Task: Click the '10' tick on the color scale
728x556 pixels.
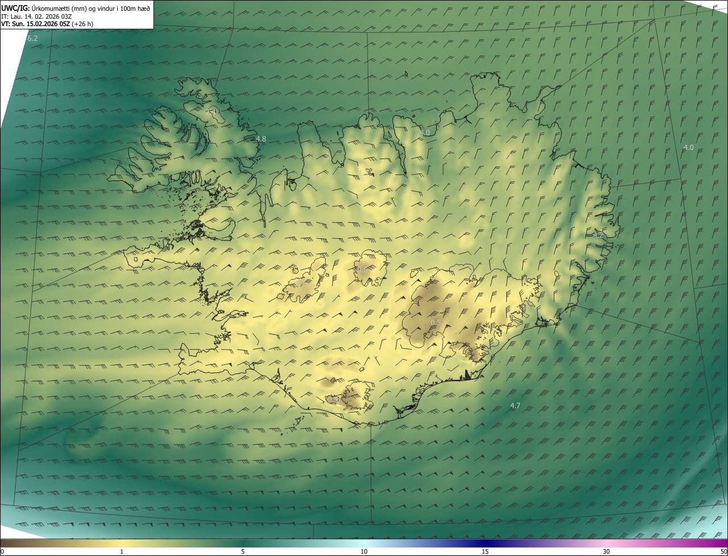Action: coord(364,551)
